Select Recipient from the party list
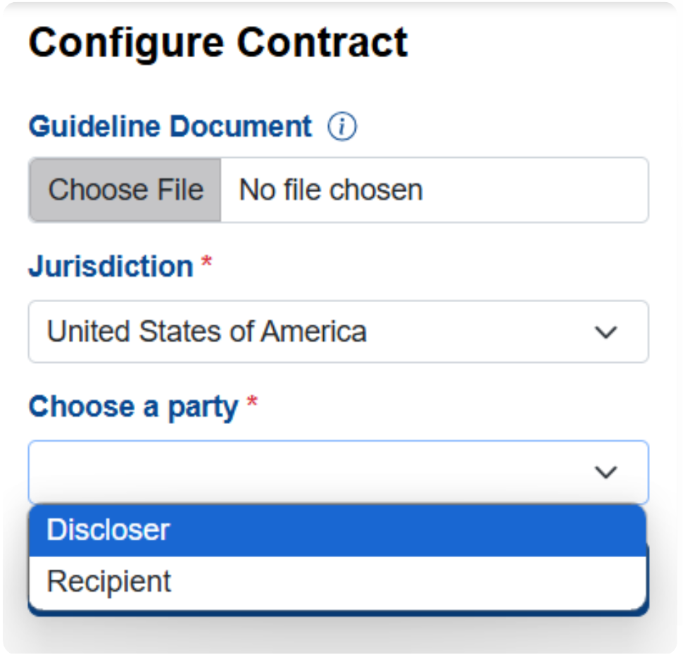Image resolution: width=683 pixels, height=655 pixels. click(337, 582)
